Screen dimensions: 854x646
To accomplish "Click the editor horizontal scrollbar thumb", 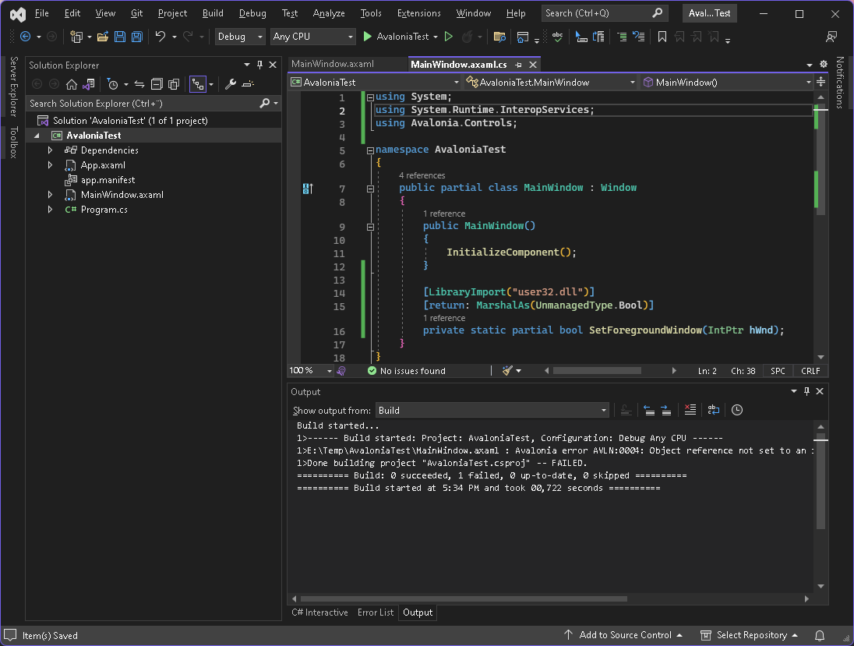I will click(597, 371).
